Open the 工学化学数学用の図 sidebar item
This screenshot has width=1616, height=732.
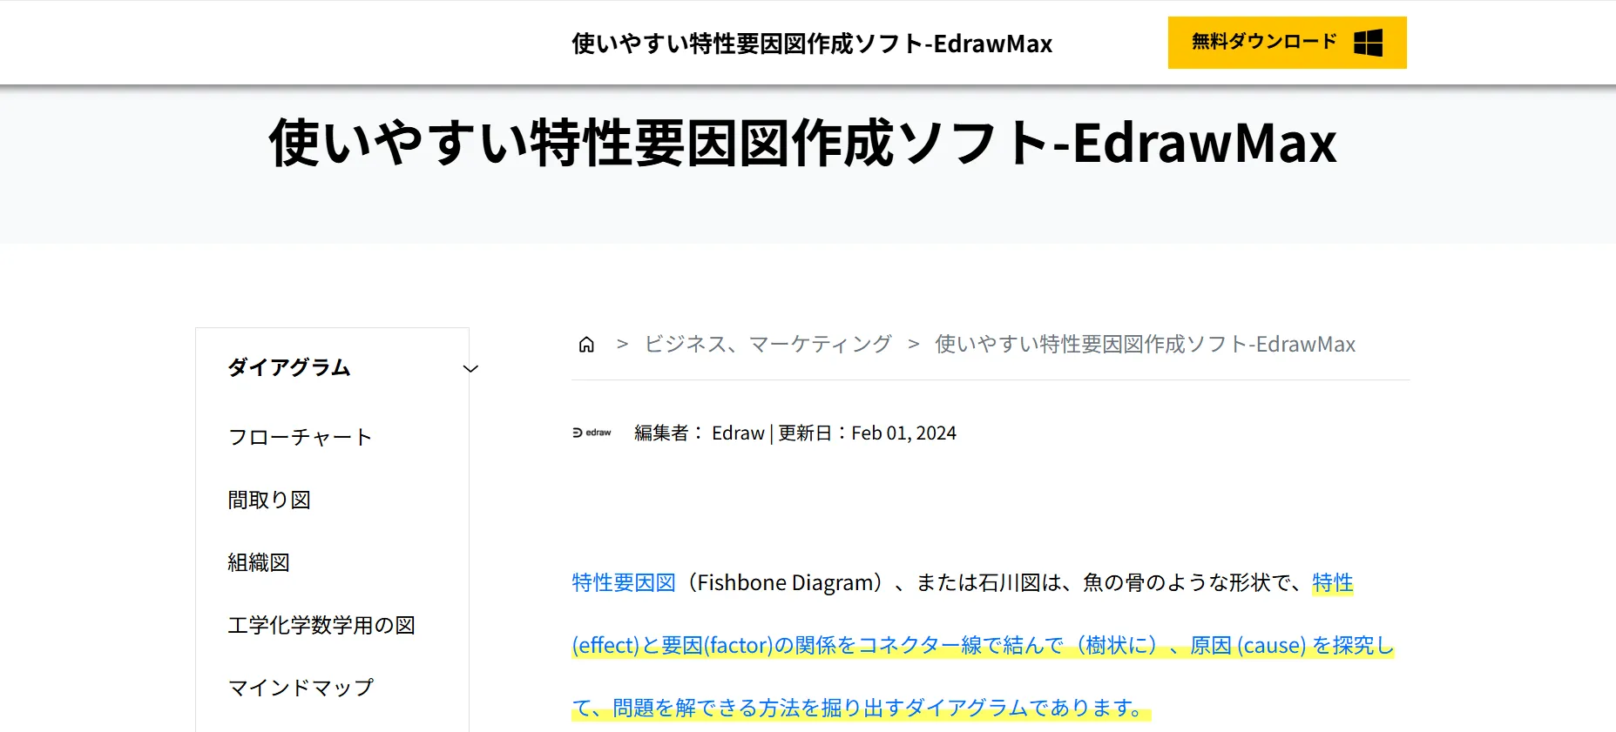[321, 626]
